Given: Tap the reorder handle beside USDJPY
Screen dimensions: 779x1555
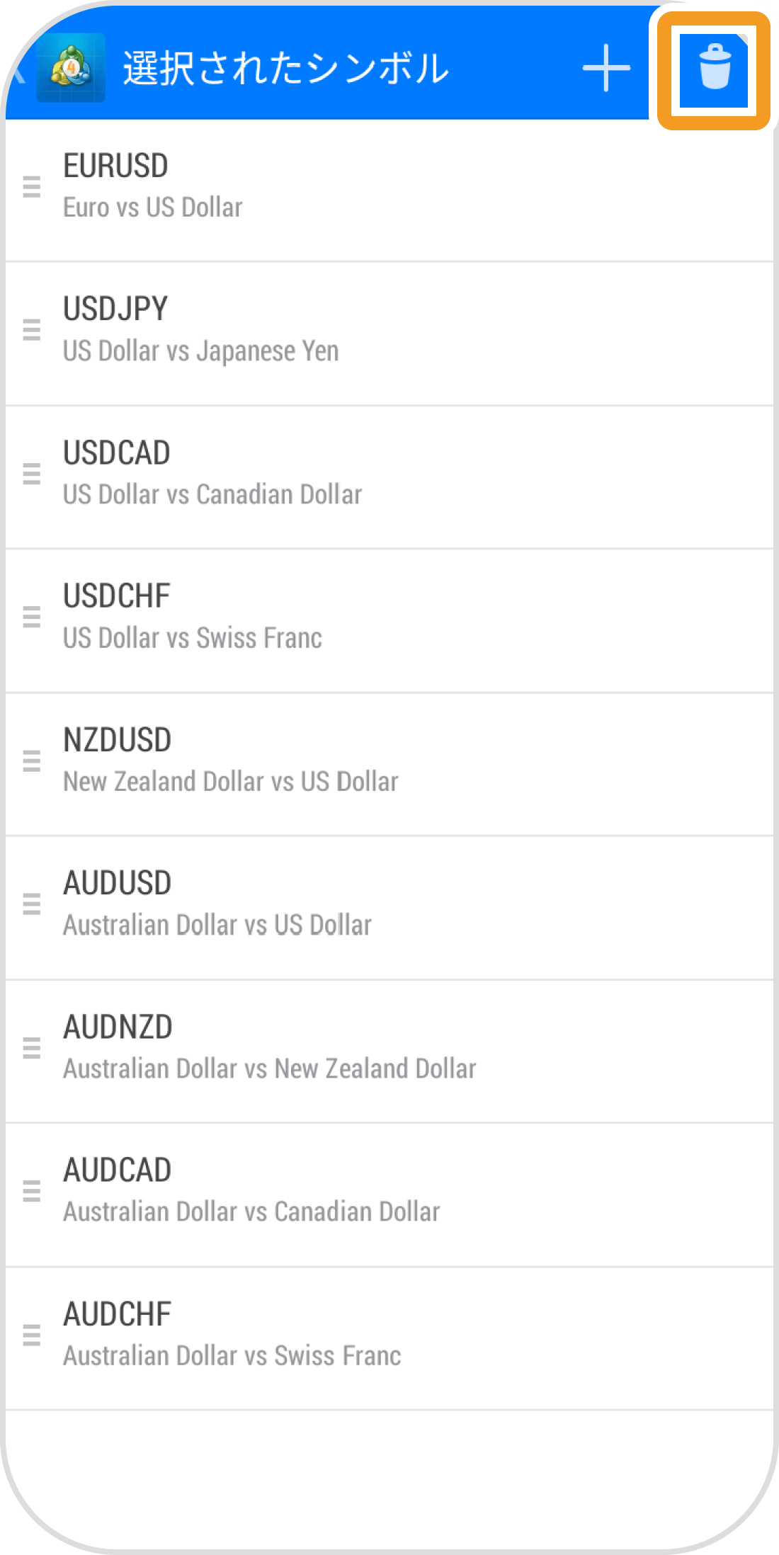Looking at the screenshot, I should [32, 330].
